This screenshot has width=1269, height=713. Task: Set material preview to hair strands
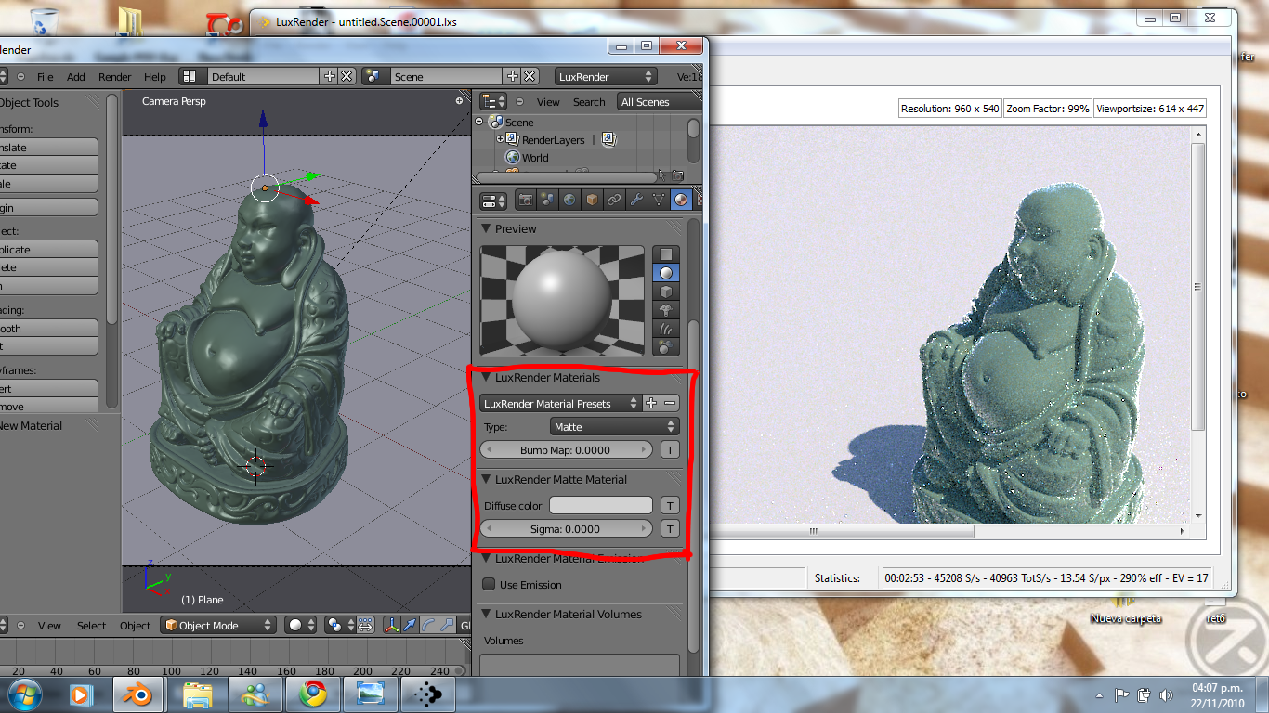pos(666,329)
